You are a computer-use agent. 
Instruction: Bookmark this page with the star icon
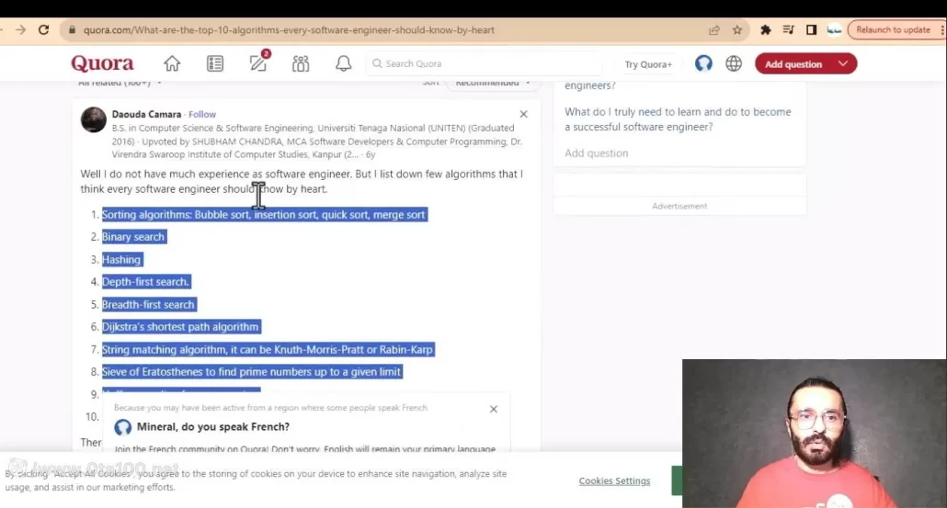737,30
